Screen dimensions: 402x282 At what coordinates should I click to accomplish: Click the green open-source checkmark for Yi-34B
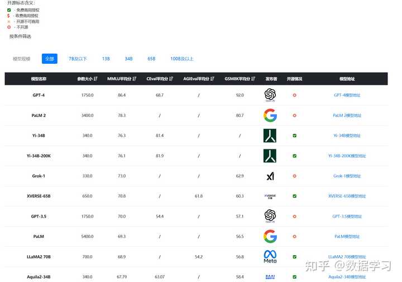pyautogui.click(x=294, y=135)
